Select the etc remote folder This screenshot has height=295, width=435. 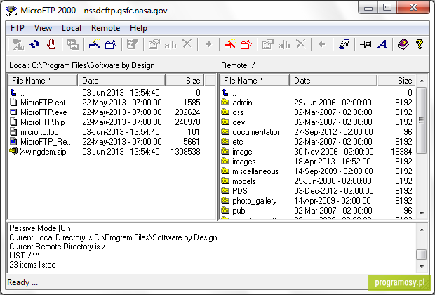tap(232, 142)
